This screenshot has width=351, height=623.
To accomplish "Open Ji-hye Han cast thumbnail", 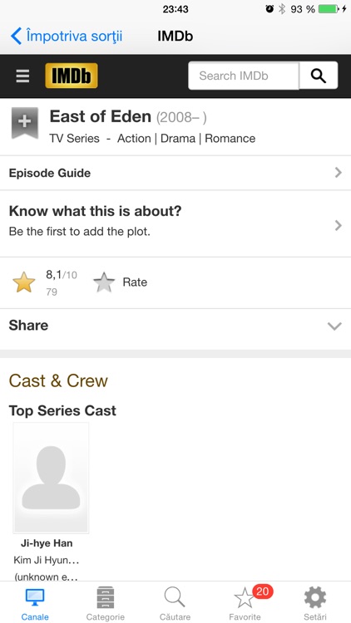I will [x=51, y=477].
